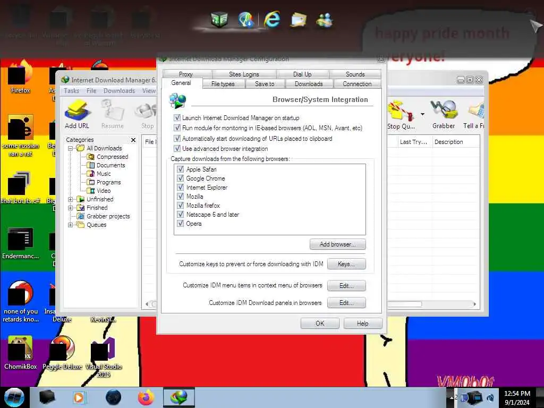Image resolution: width=544 pixels, height=408 pixels.
Task: Click the Firefox taskbar icon
Action: [x=146, y=397]
